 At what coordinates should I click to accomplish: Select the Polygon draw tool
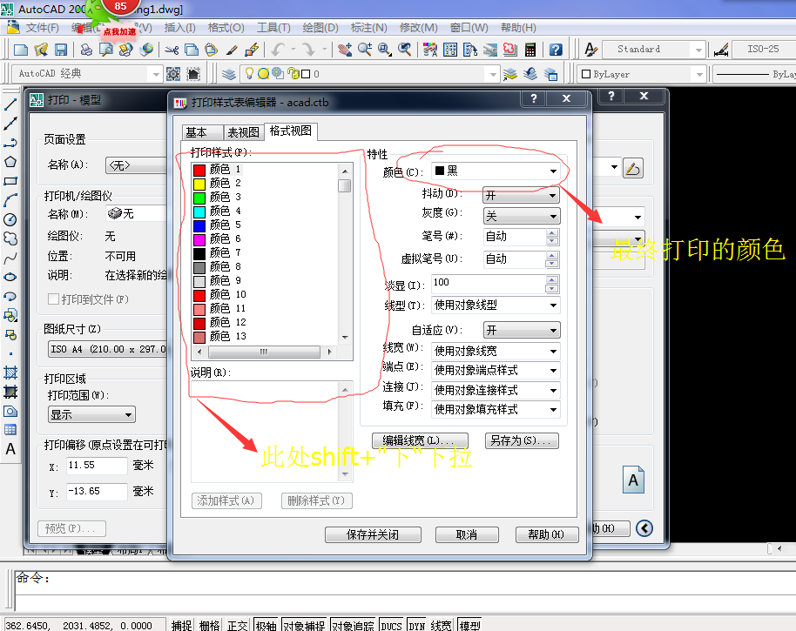pyautogui.click(x=10, y=162)
